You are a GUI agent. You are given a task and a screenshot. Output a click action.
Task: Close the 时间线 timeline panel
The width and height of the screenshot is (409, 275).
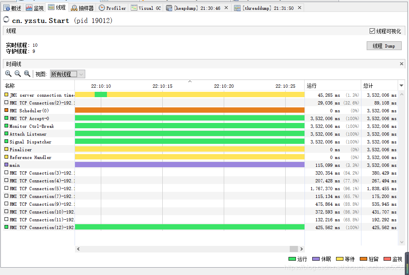pyautogui.click(x=402, y=64)
